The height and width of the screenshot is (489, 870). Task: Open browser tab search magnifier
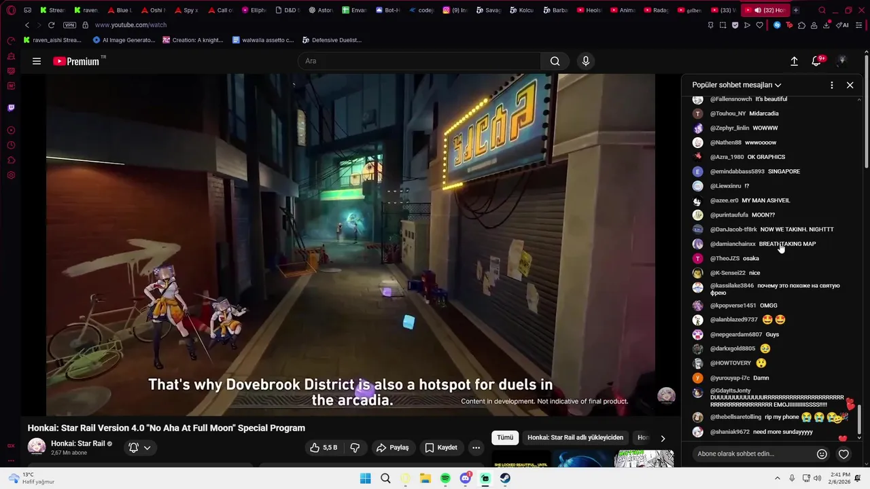point(822,10)
